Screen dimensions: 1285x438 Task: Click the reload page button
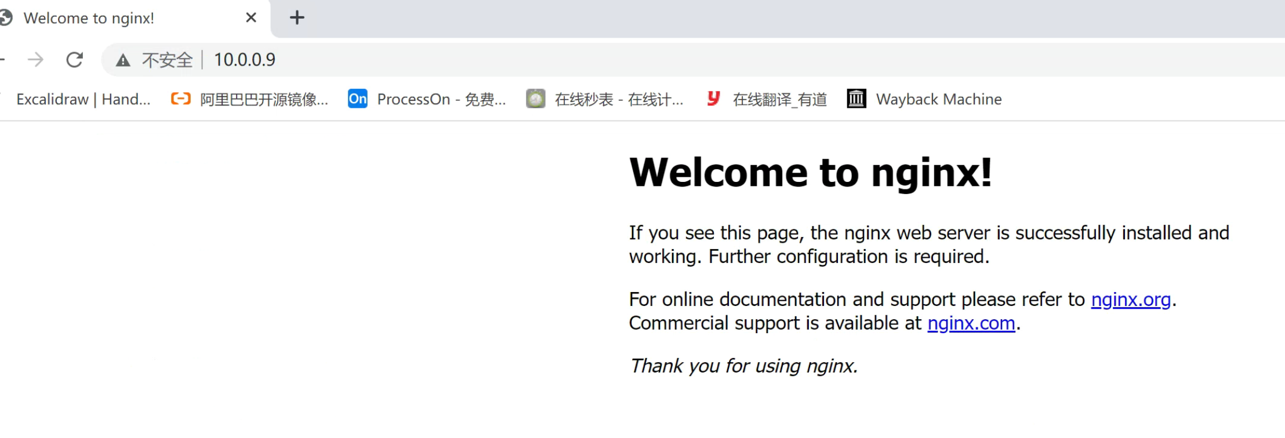tap(75, 60)
